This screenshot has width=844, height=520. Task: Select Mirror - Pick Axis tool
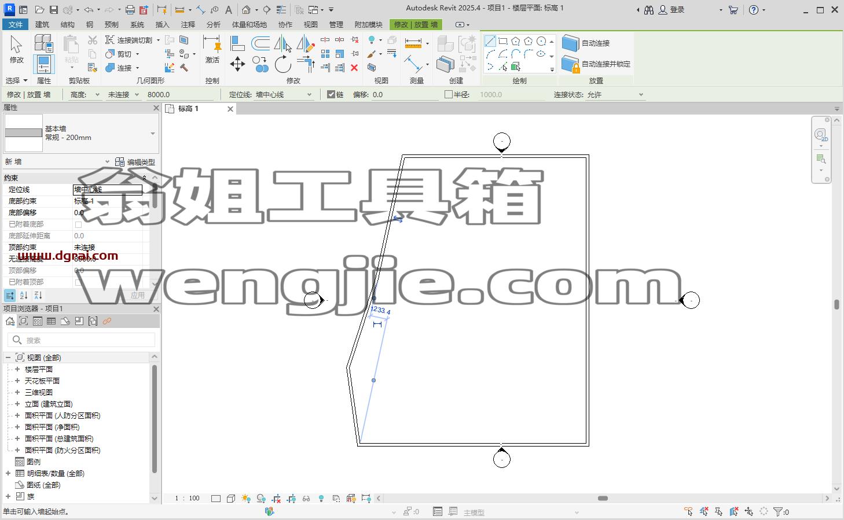pyautogui.click(x=282, y=43)
